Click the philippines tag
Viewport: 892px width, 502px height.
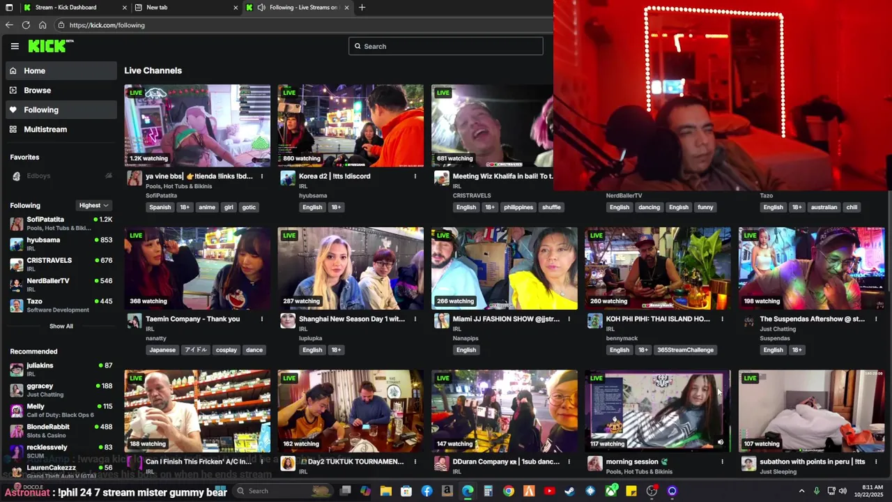click(x=518, y=207)
